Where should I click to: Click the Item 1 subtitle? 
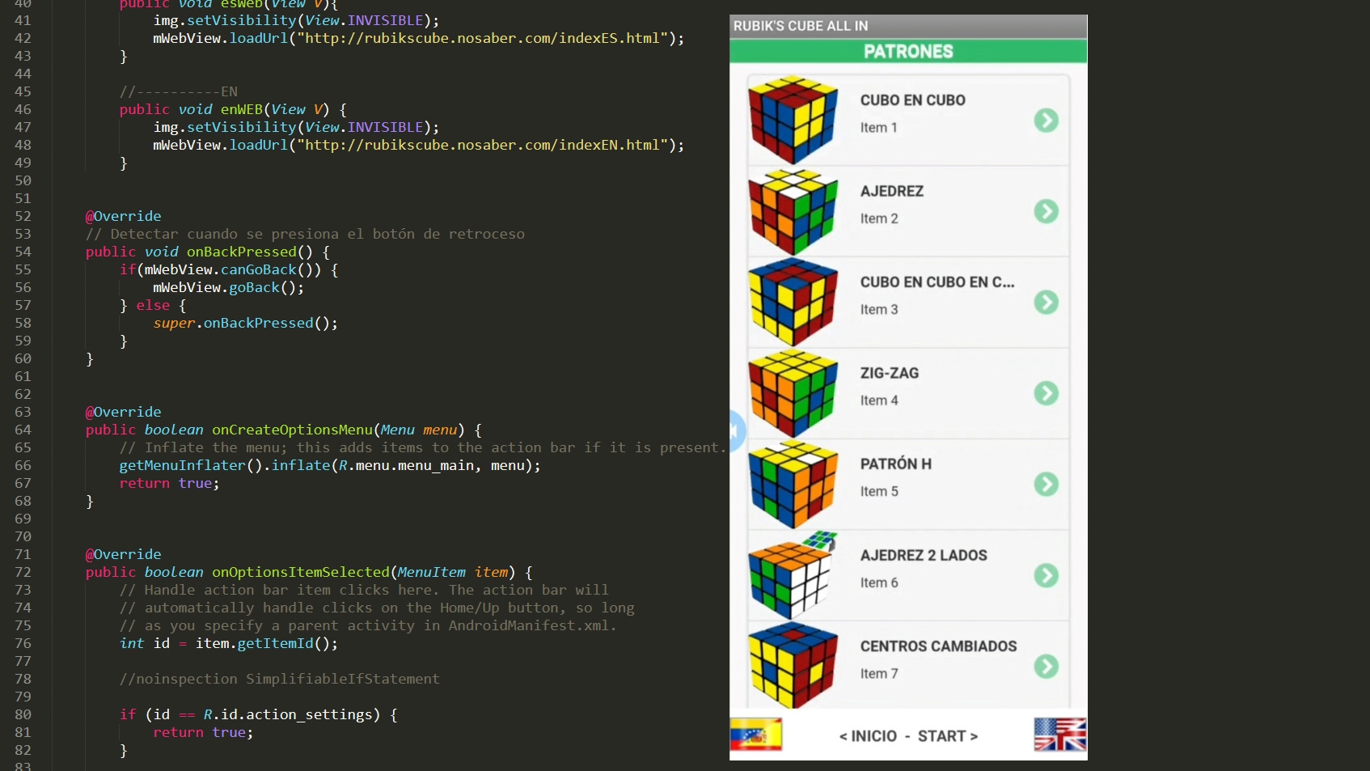(878, 128)
